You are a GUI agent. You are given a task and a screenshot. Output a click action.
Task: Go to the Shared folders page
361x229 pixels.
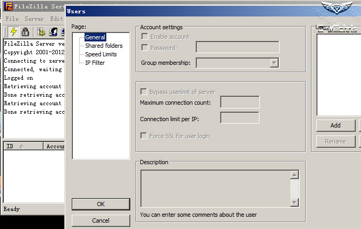click(104, 46)
